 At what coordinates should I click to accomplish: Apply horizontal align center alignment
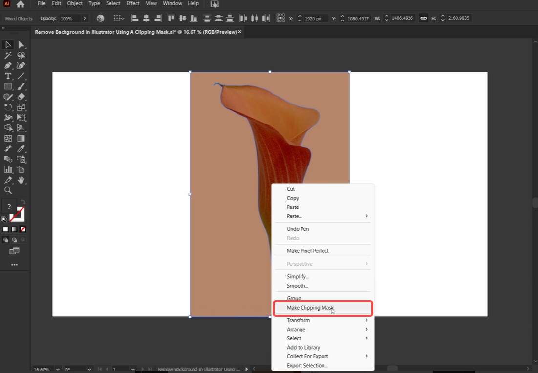click(x=146, y=18)
